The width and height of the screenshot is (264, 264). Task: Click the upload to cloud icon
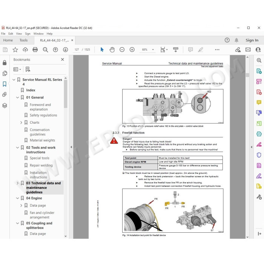click(25, 50)
